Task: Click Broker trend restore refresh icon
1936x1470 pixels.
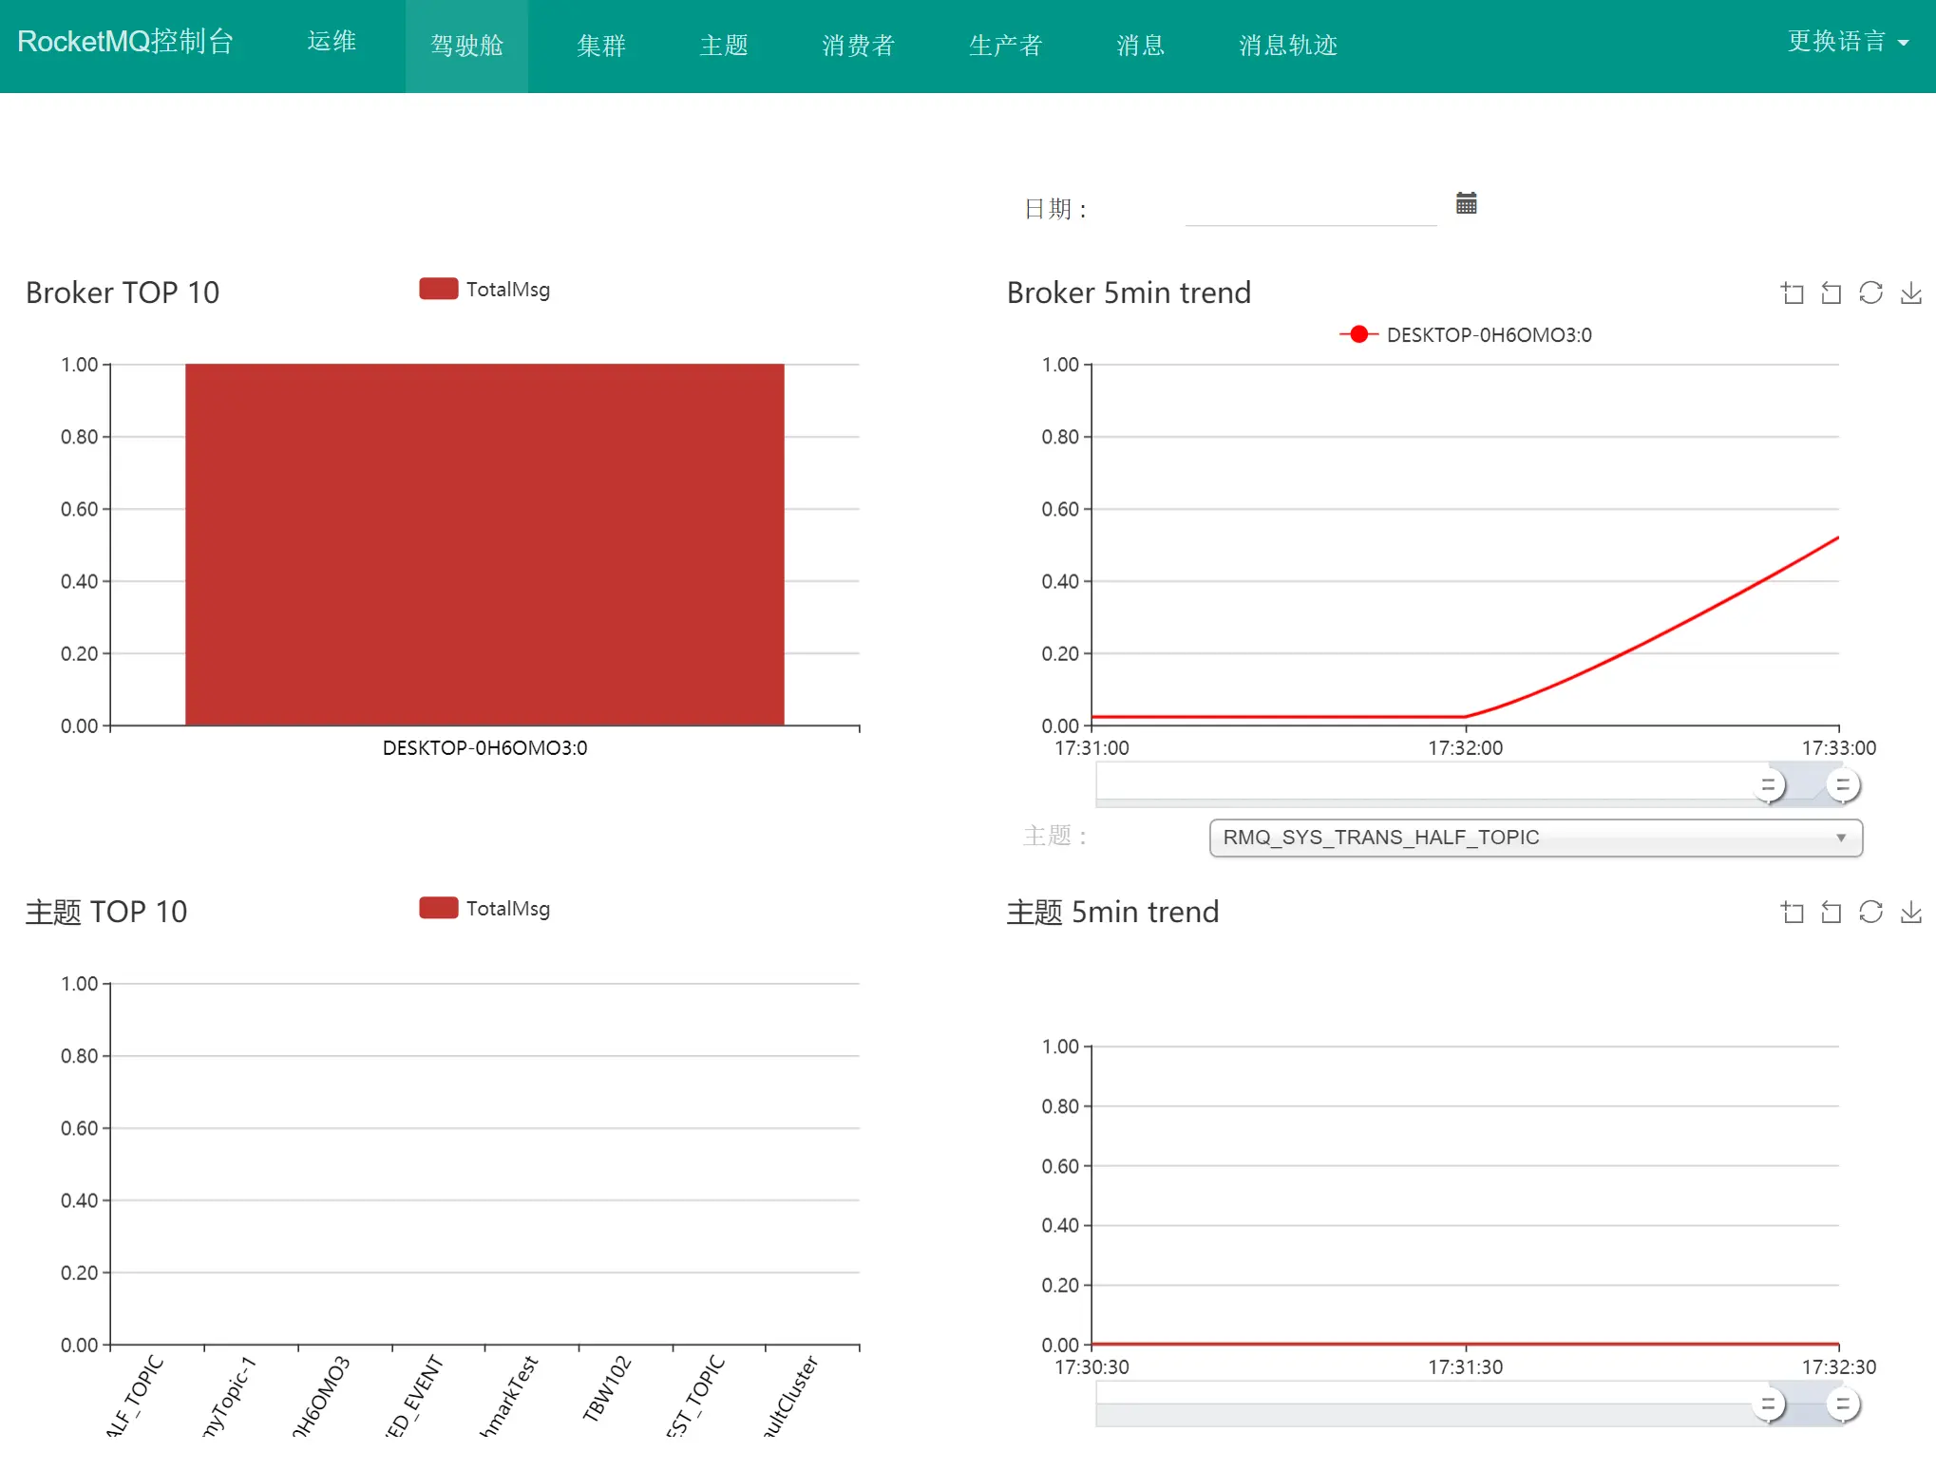Action: [x=1870, y=293]
